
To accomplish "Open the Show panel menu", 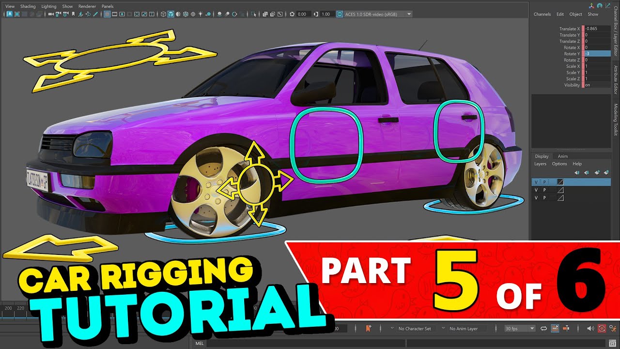I will pos(67,6).
